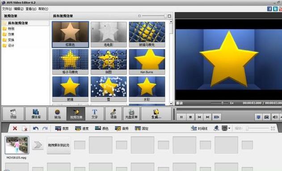Click the fullscreen preview icon
The height and width of the screenshot is (171, 282).
(x=258, y=117)
